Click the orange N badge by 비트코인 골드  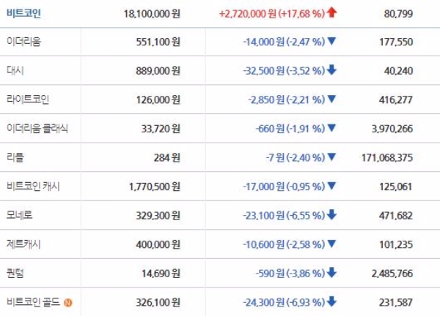(67, 301)
